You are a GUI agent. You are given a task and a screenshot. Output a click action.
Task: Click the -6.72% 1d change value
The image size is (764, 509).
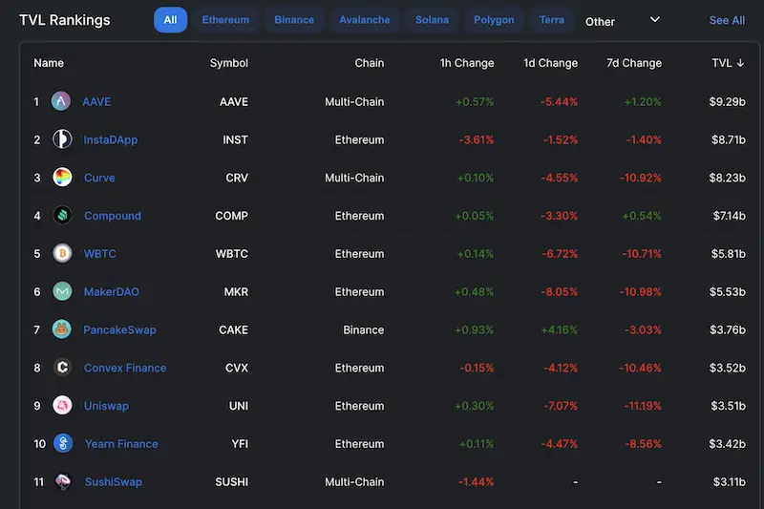pyautogui.click(x=560, y=254)
